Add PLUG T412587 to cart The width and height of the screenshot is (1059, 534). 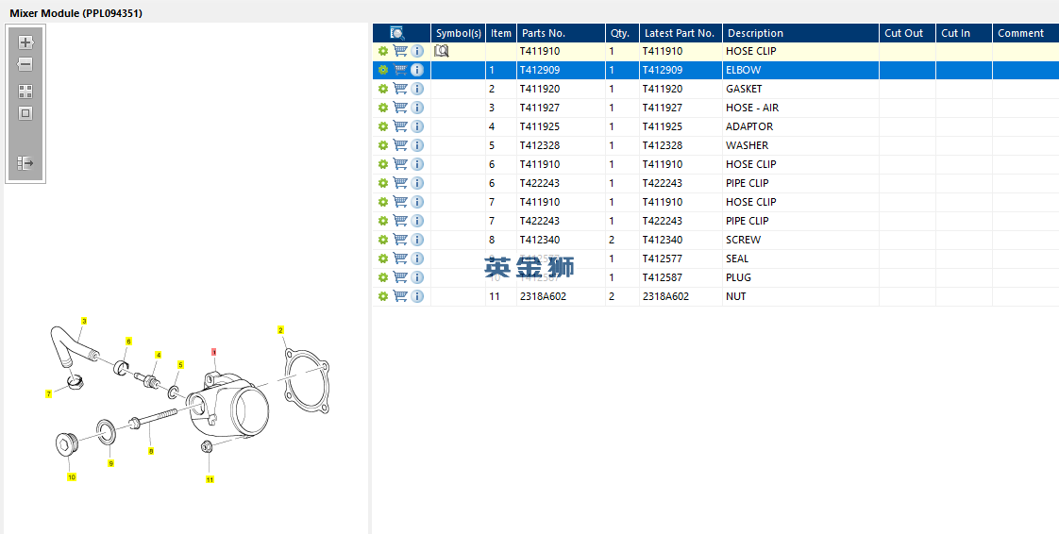(400, 277)
